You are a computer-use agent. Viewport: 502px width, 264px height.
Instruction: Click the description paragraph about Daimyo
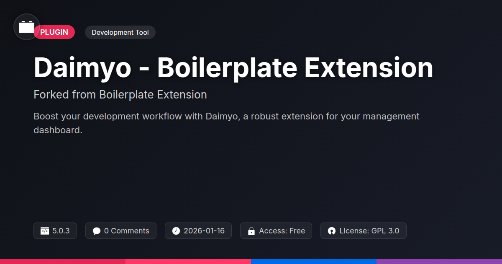click(x=226, y=123)
